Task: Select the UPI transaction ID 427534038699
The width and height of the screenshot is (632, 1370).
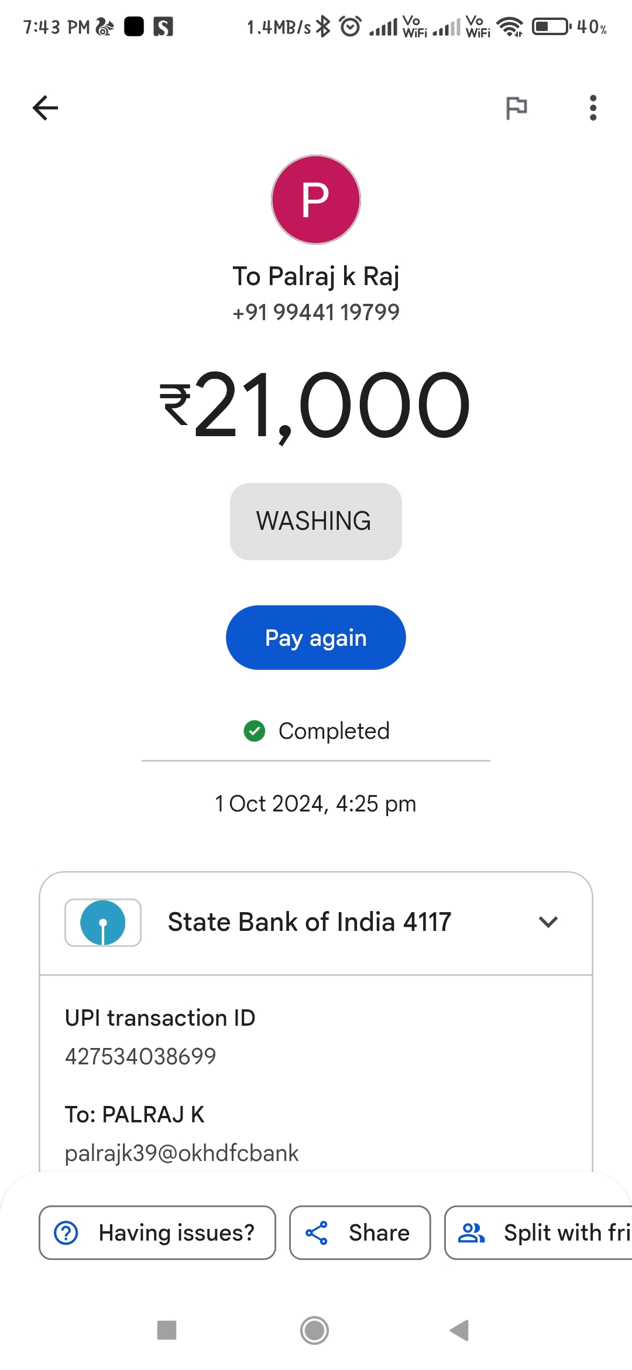Action: click(x=140, y=1056)
